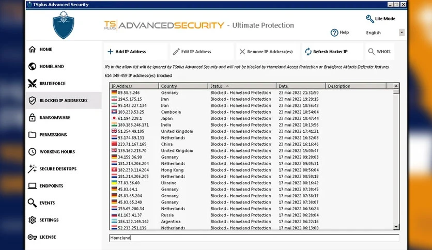The image size is (432, 250).
Task: Click the Lite Mode wrench icon
Action: pyautogui.click(x=369, y=19)
